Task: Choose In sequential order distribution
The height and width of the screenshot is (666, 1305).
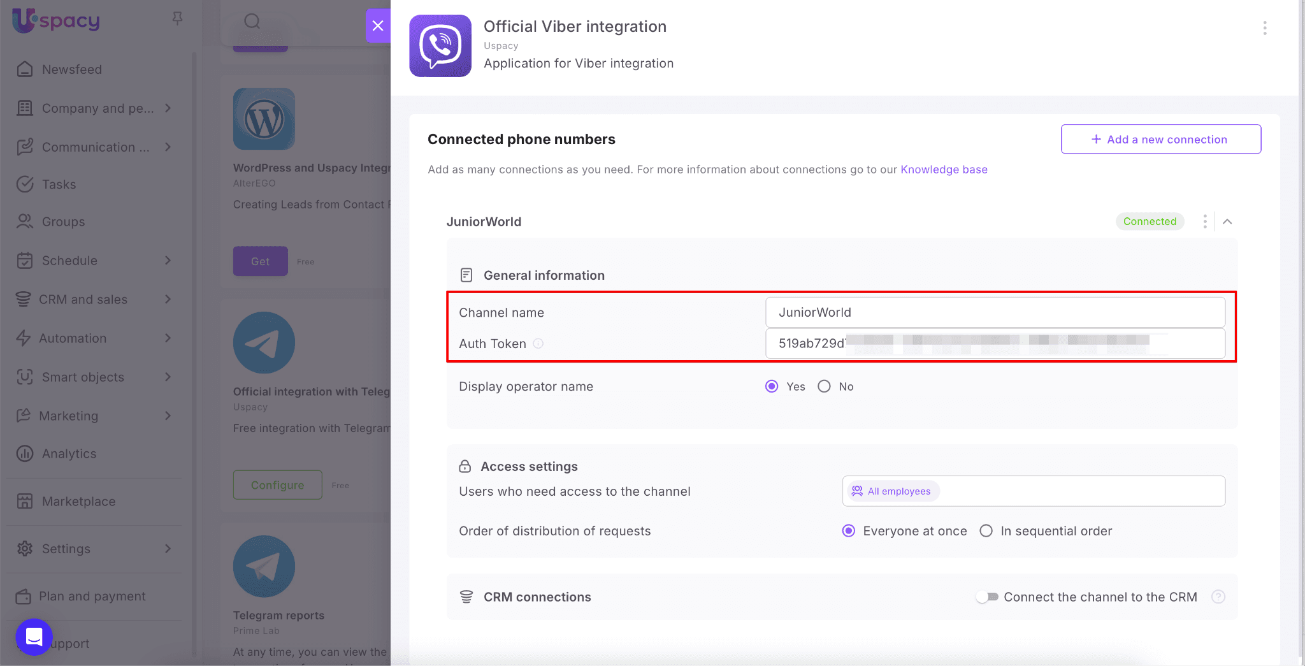Action: tap(986, 531)
